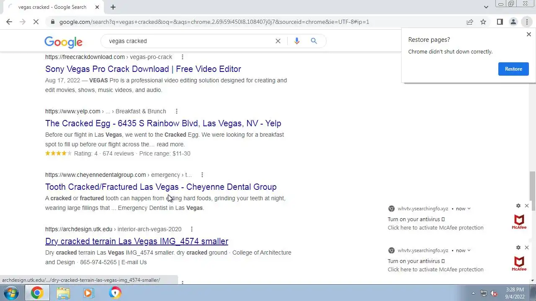Screen dimensions: 536x301
Task: Click Chrome taskbar icon
Action: [37, 293]
